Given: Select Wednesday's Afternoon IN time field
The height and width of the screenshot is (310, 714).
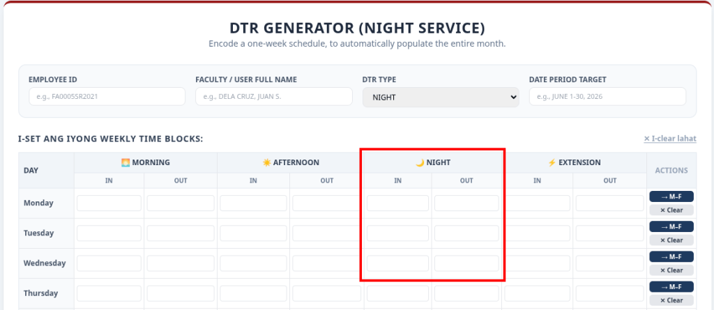Looking at the screenshot, I should [x=253, y=263].
